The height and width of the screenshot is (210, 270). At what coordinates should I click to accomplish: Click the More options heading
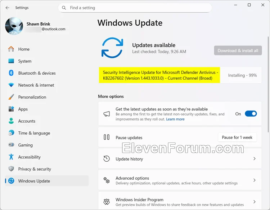111,96
